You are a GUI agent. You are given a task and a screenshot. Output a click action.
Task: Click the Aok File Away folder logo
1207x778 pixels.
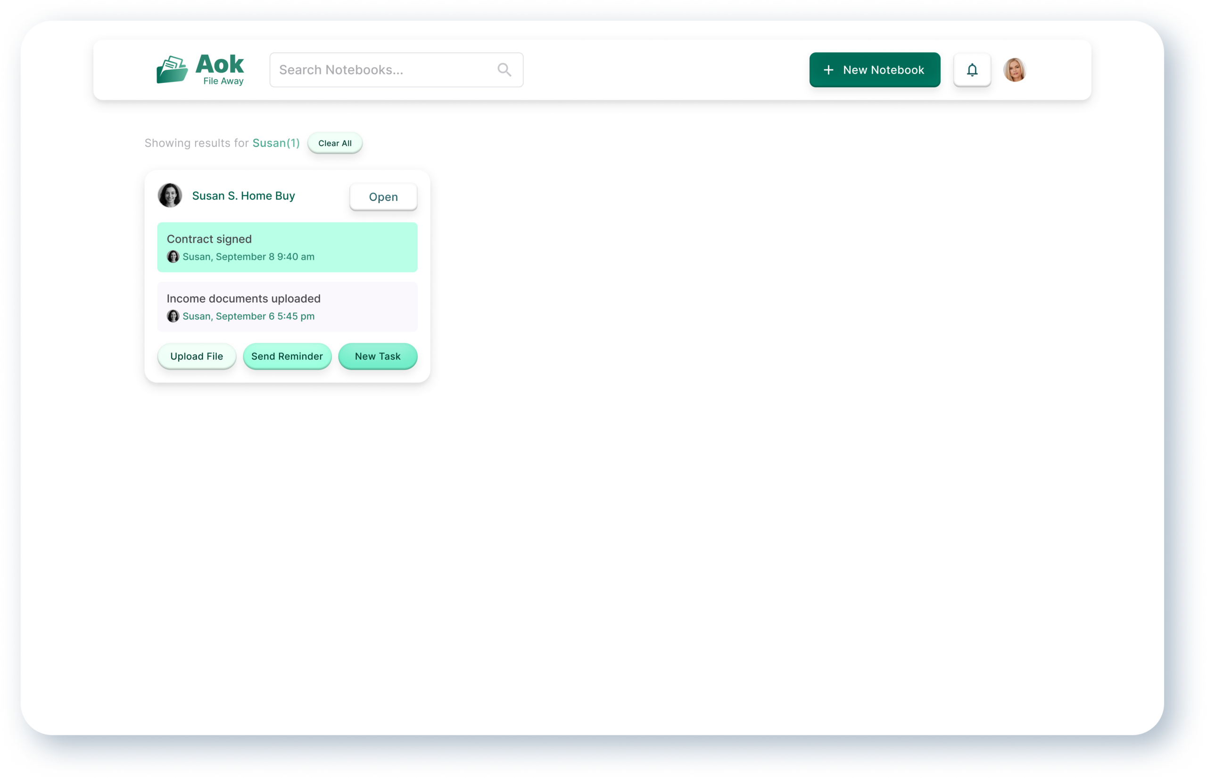[x=172, y=70]
